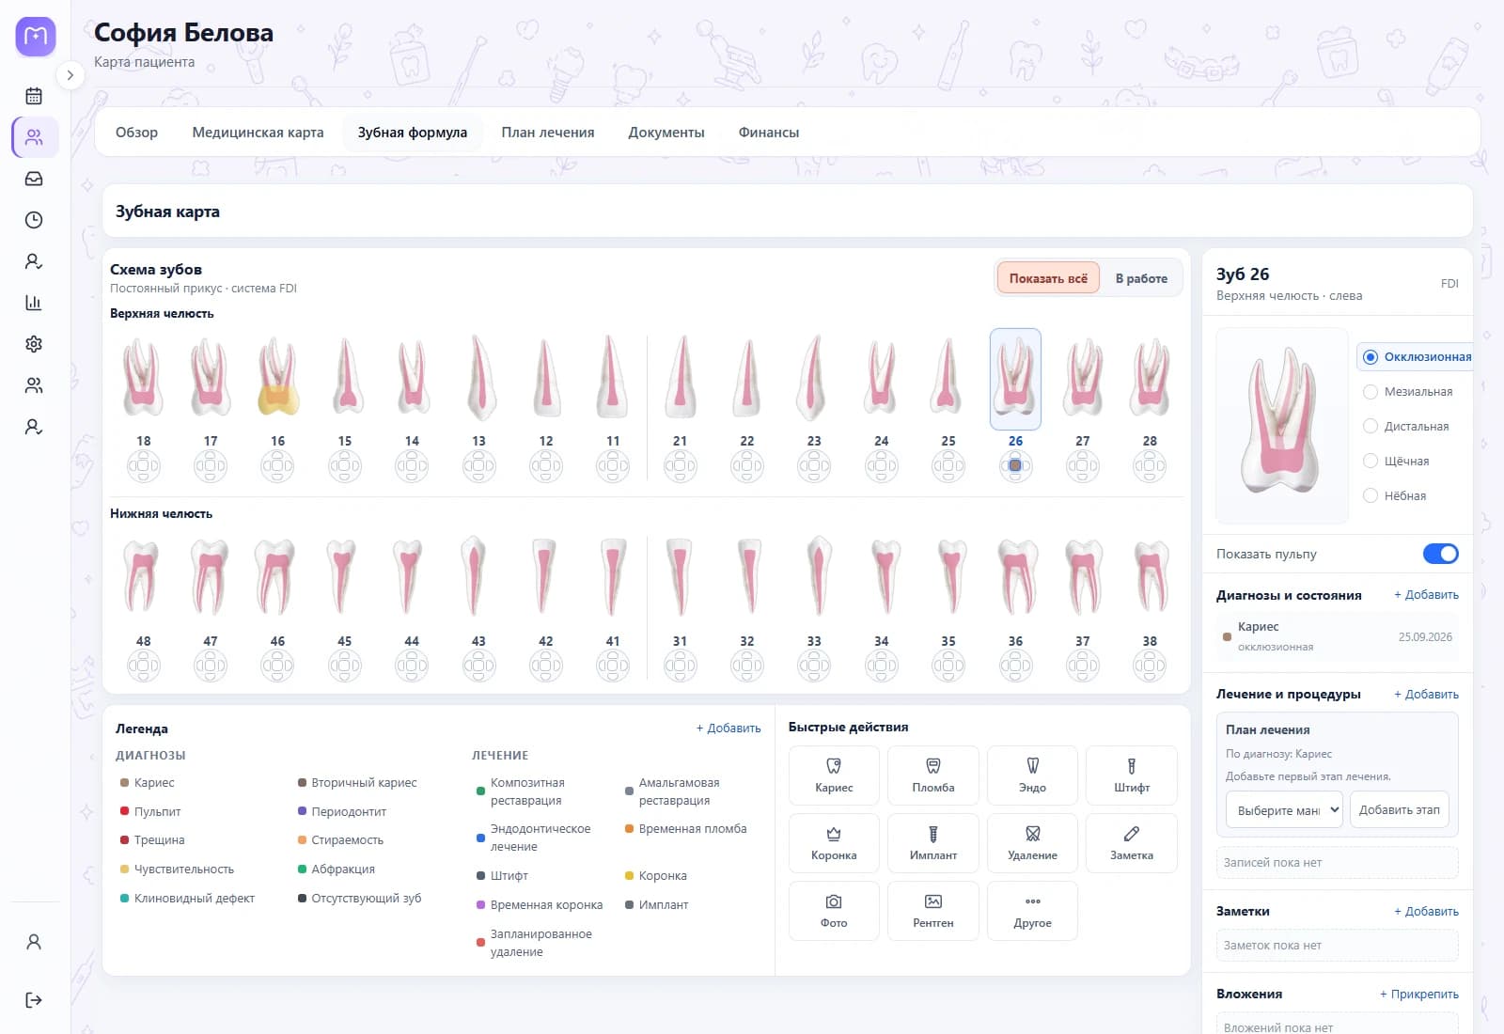Select the Имплант quick action
This screenshot has height=1034, width=1504.
pyautogui.click(x=933, y=843)
